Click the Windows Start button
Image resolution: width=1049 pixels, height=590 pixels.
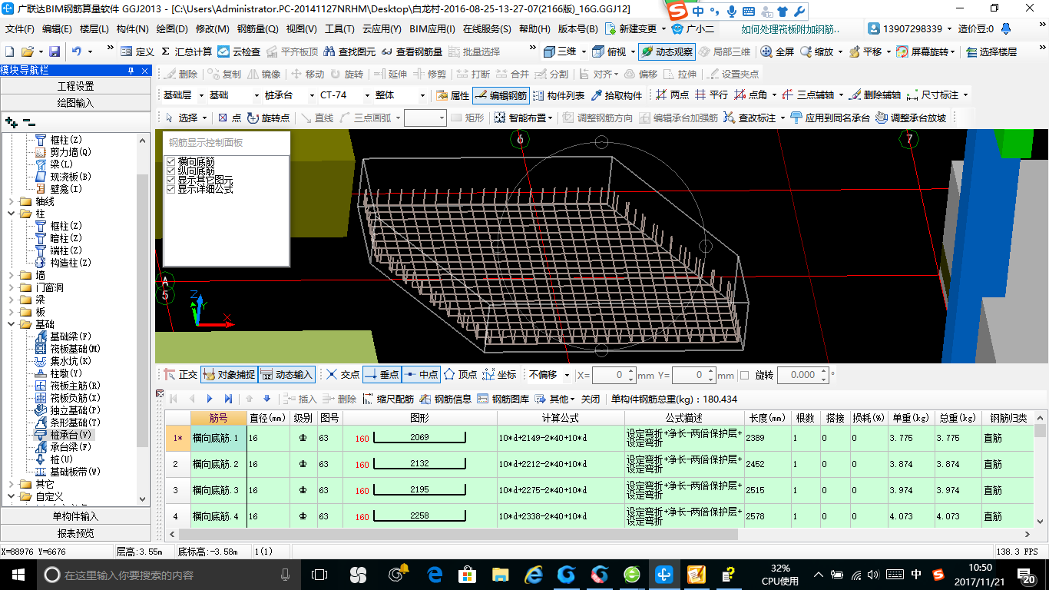(18, 574)
